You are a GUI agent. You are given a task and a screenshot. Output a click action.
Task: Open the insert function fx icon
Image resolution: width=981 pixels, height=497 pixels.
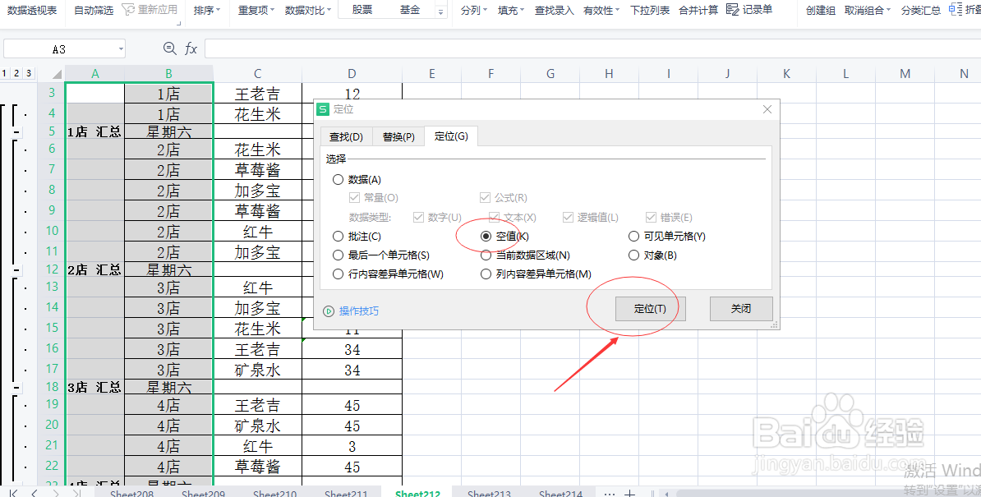click(x=191, y=48)
